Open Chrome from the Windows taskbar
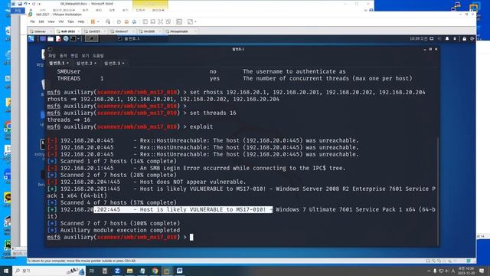Screen dimensions: 490x276 tap(155, 271)
